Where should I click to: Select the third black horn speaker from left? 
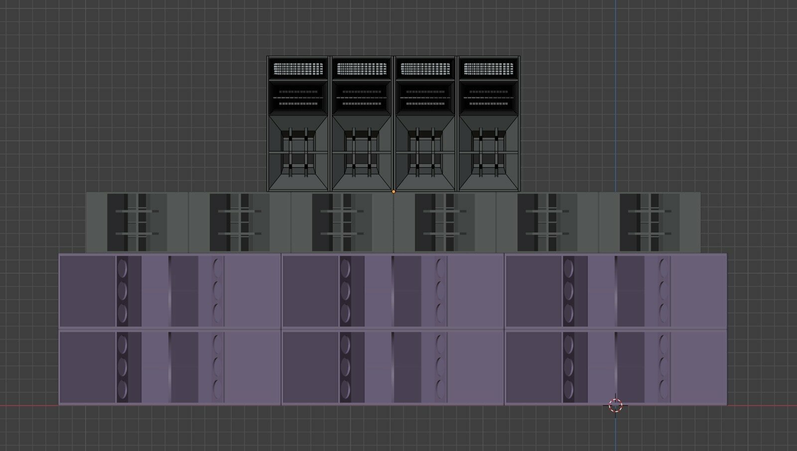(x=425, y=124)
